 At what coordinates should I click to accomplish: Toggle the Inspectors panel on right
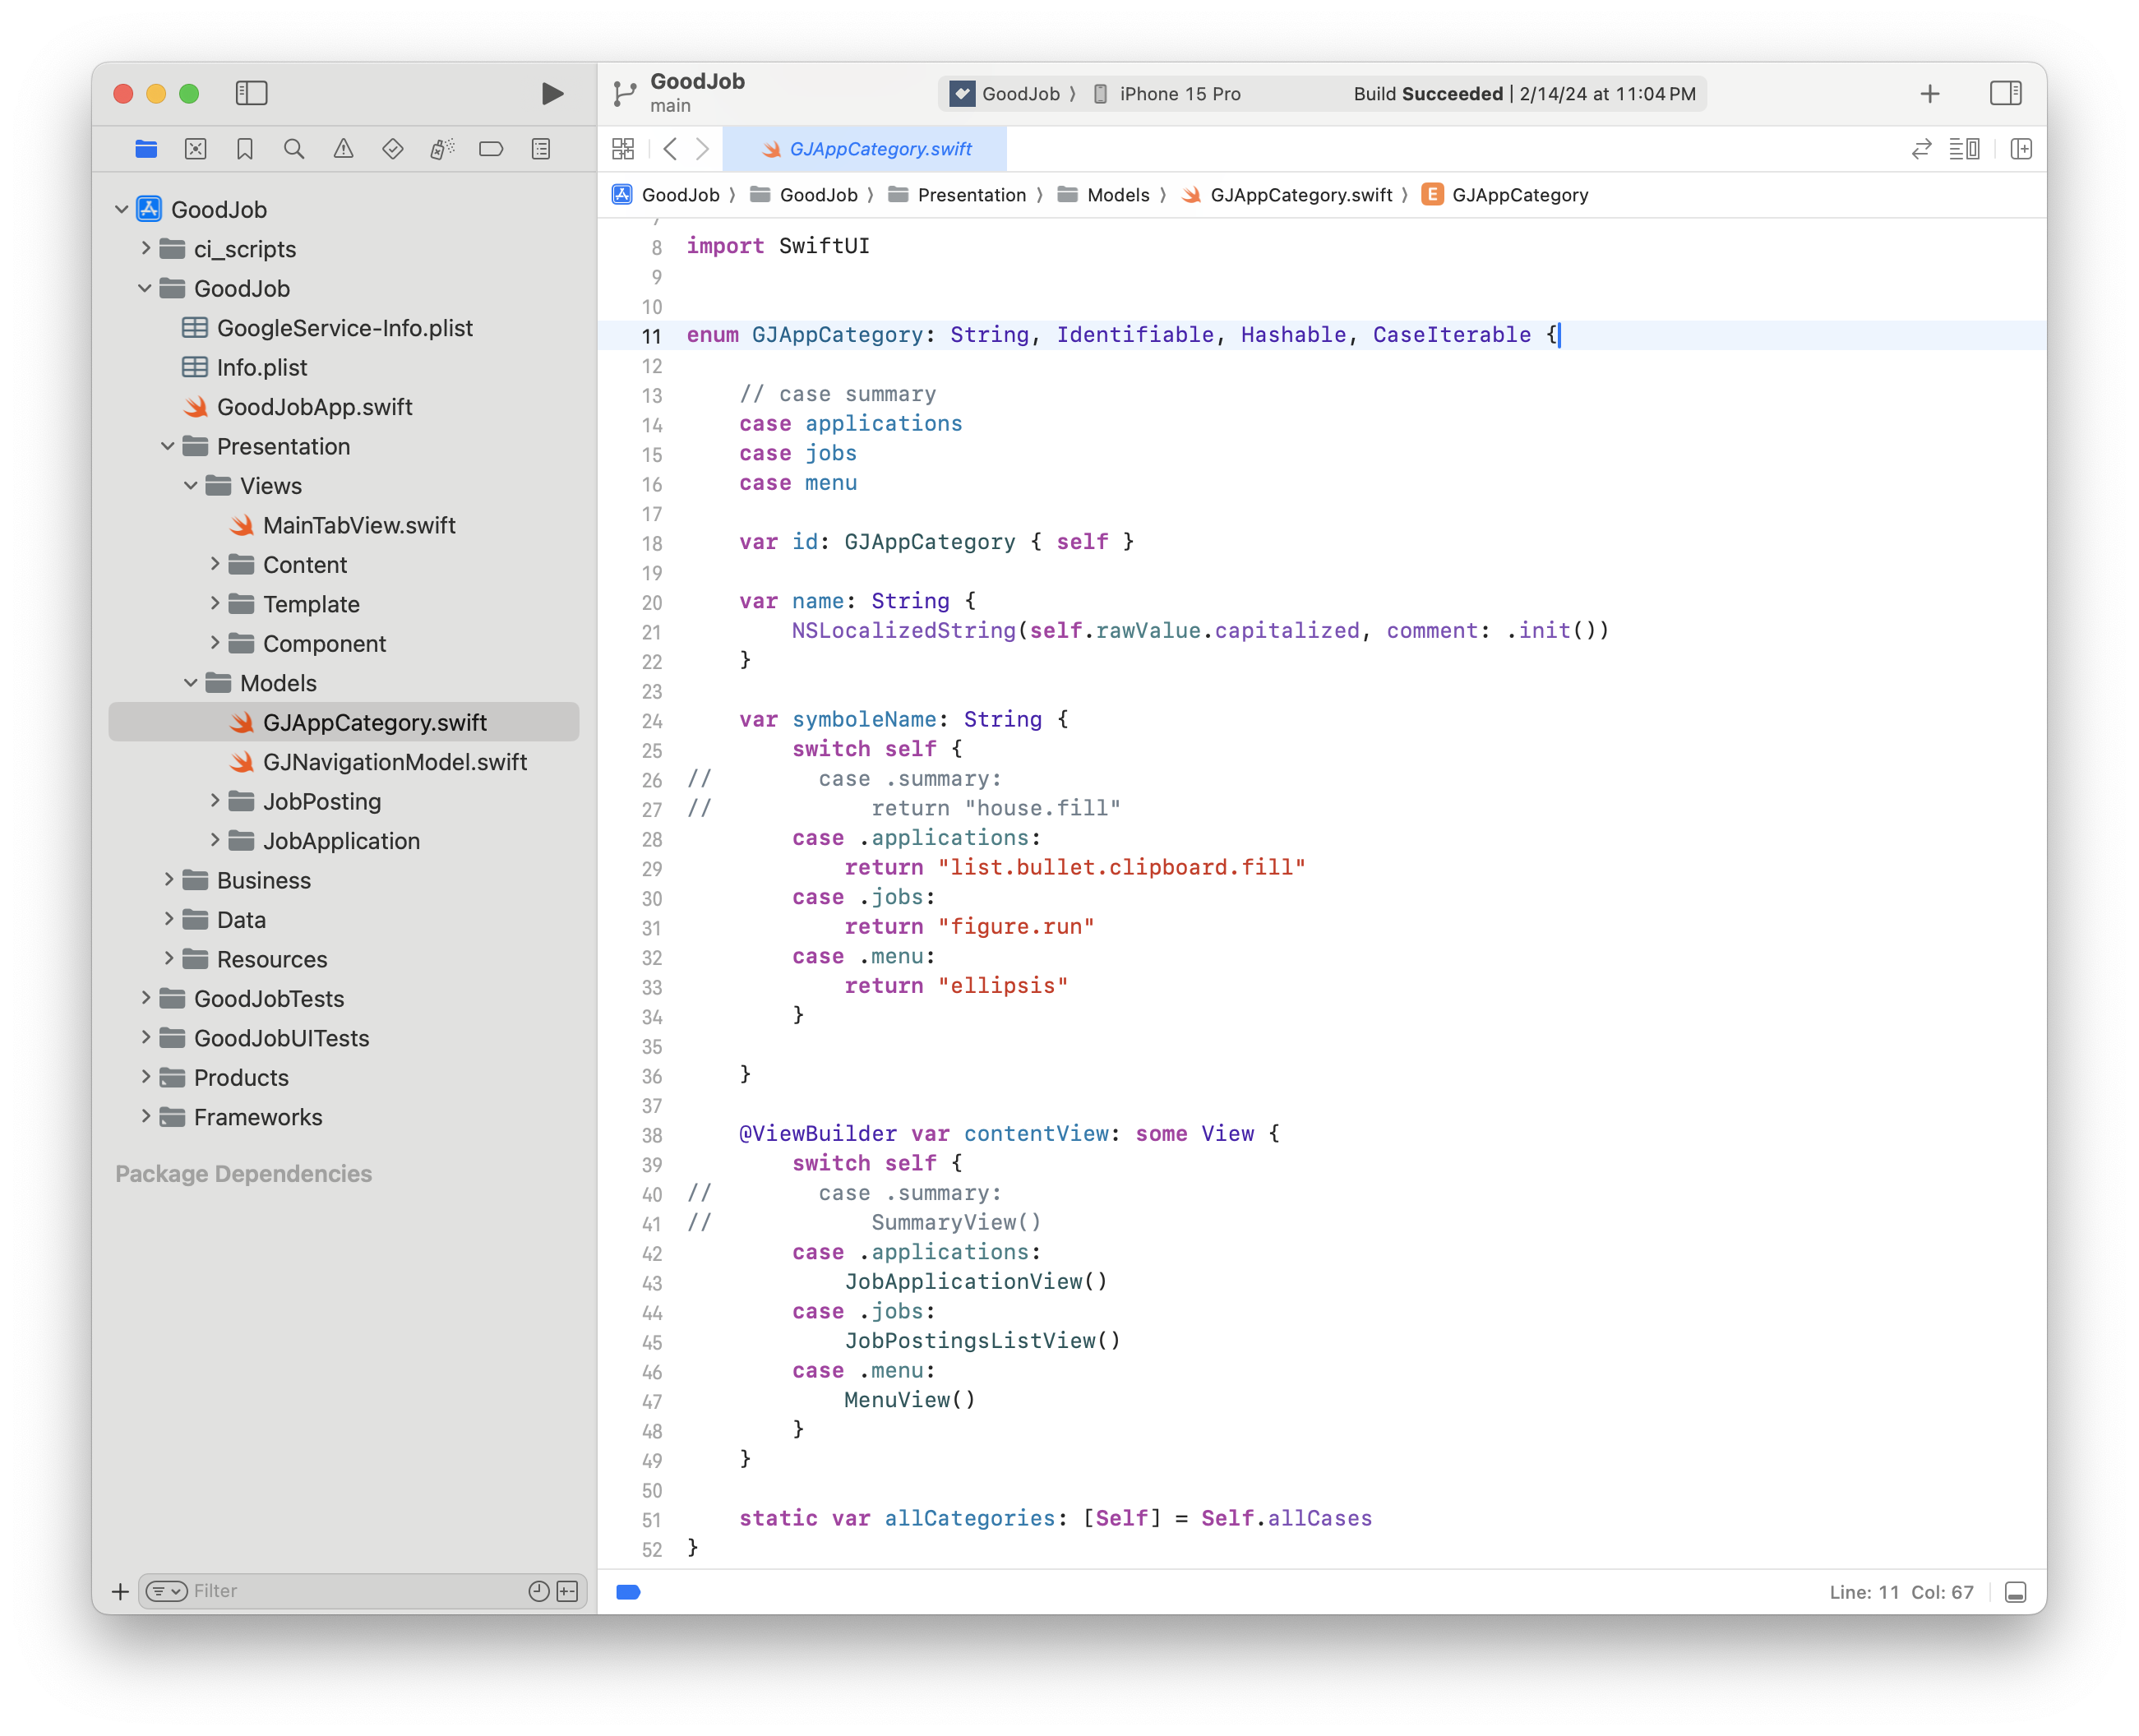click(2005, 94)
